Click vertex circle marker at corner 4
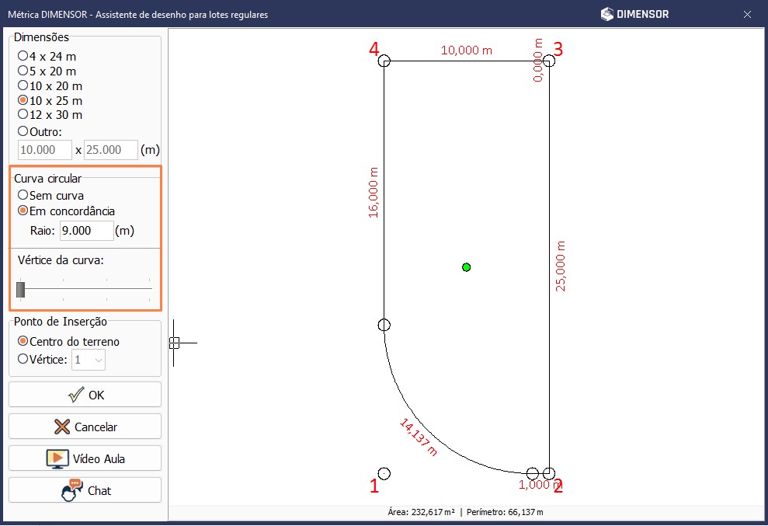768x526 pixels. pyautogui.click(x=384, y=61)
